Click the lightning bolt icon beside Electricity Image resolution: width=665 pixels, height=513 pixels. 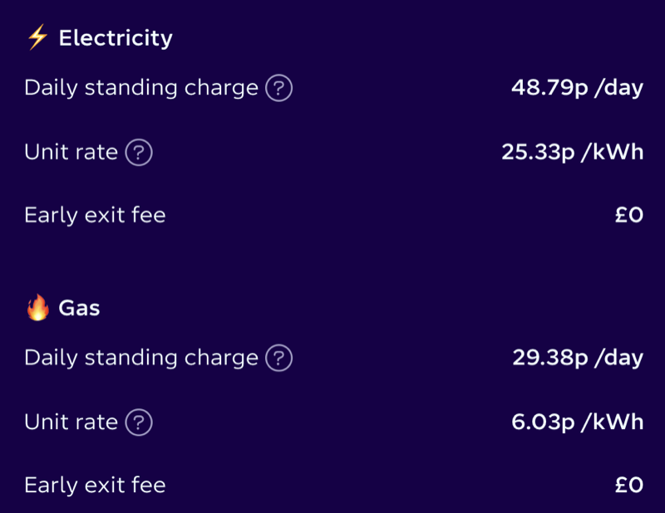tap(37, 38)
